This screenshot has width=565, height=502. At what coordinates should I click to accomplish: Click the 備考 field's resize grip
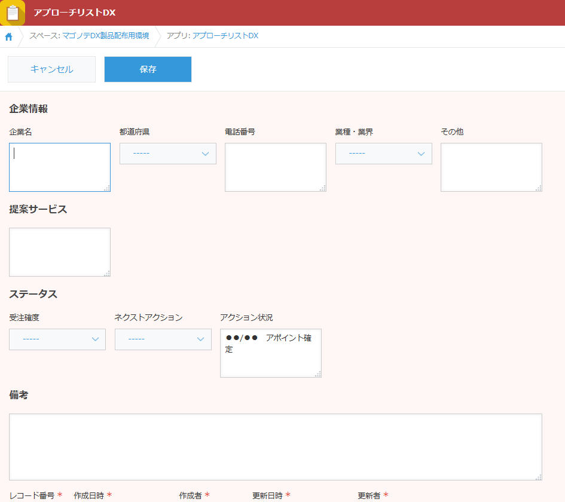tap(539, 477)
